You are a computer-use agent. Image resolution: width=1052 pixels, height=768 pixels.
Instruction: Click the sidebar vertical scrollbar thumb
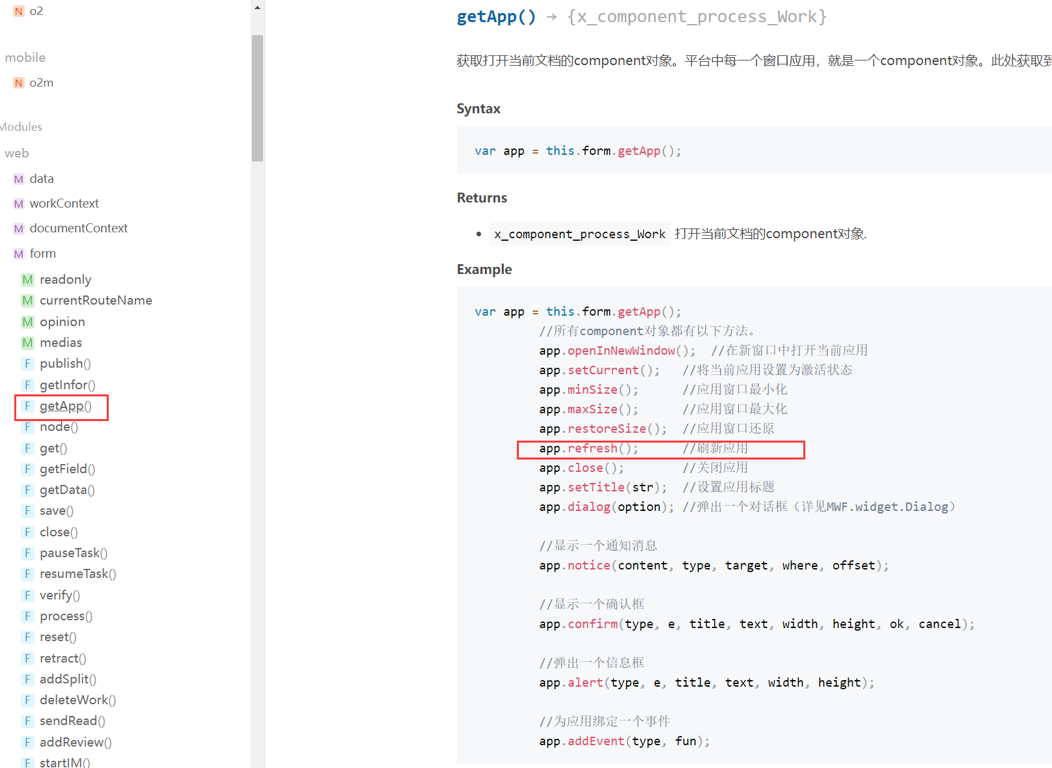pyautogui.click(x=257, y=98)
